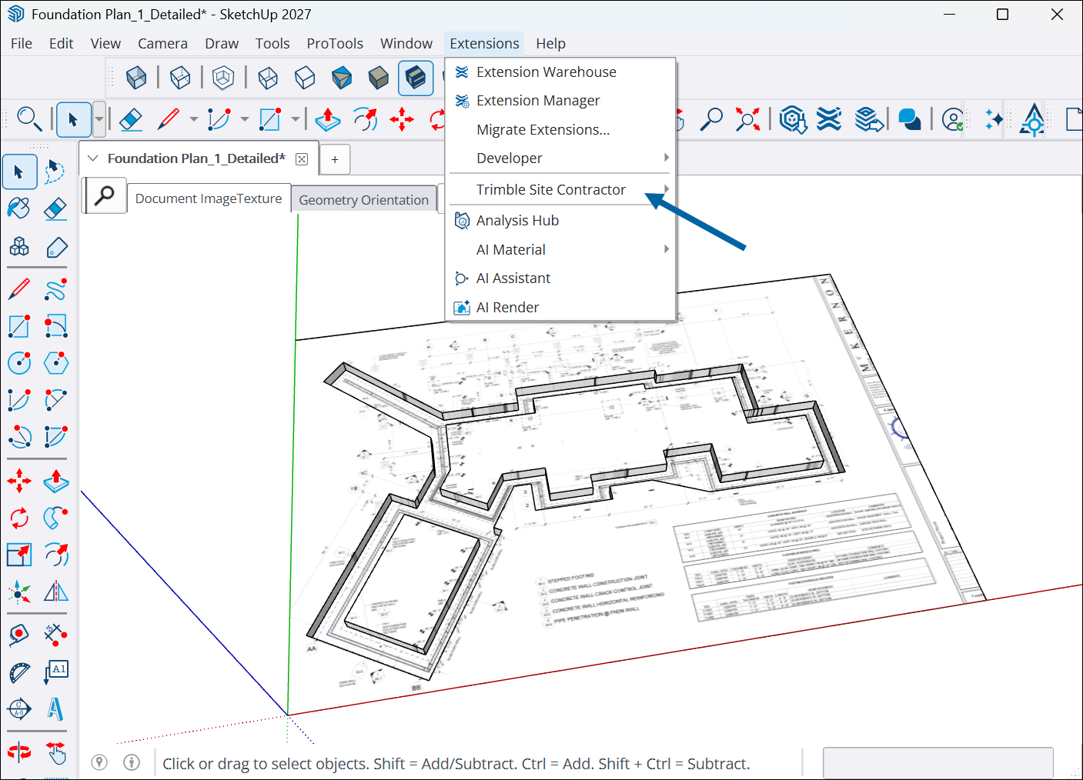1083x780 pixels.
Task: Click Trimble triangular target toolbar icon
Action: pos(1033,119)
